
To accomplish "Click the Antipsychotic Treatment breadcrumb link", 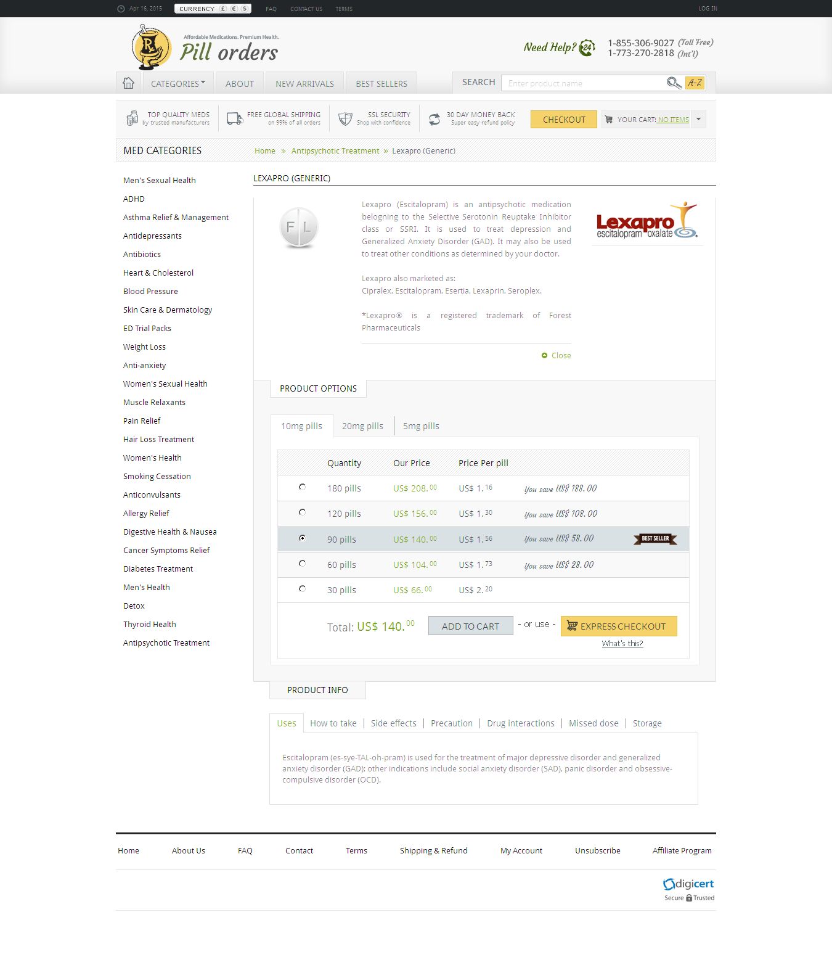I will [x=335, y=150].
